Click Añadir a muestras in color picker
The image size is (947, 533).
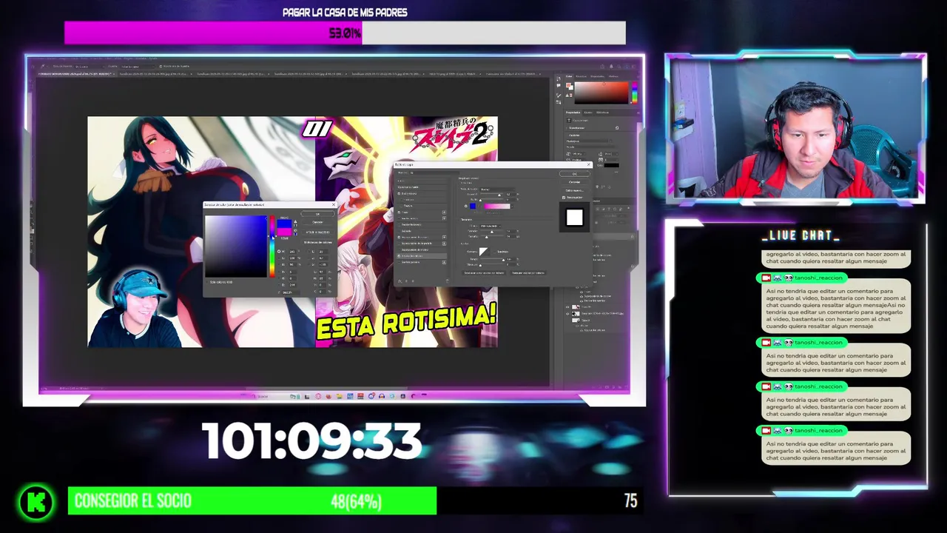[x=317, y=232]
